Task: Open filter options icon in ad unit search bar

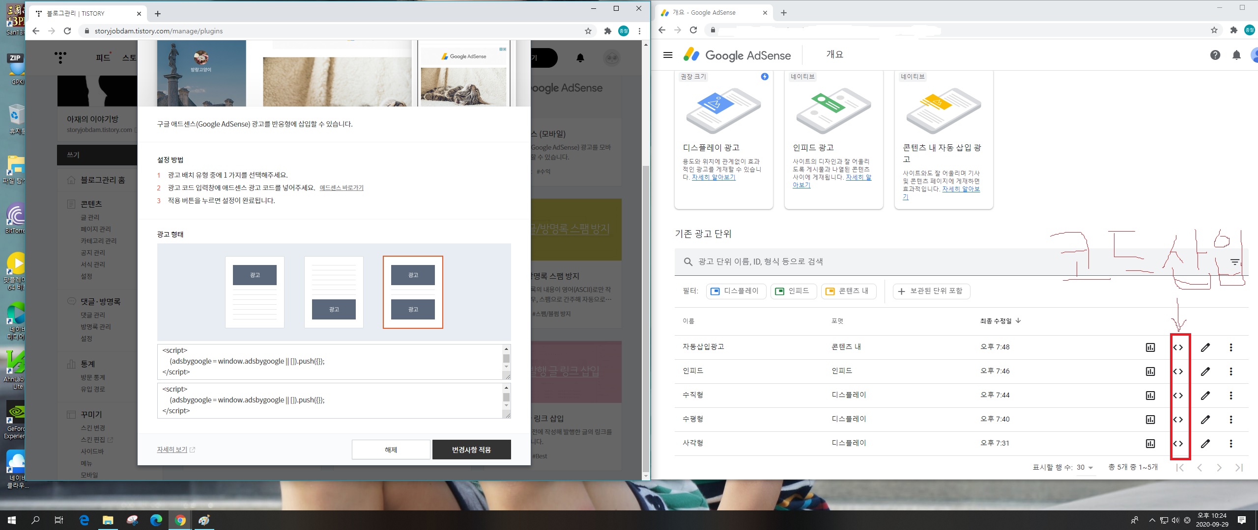Action: 1235,262
